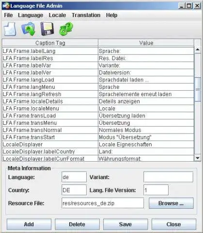Minimize the Language File Admin window
The width and height of the screenshot is (203, 233).
click(182, 6)
